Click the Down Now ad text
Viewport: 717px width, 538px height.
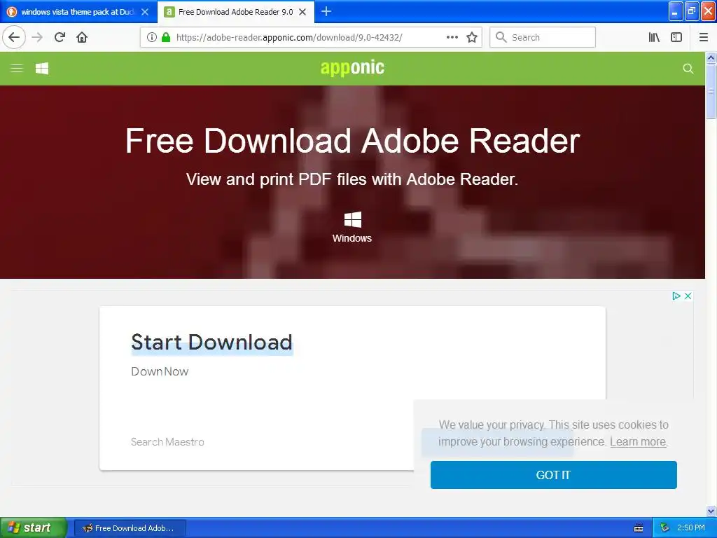(160, 371)
